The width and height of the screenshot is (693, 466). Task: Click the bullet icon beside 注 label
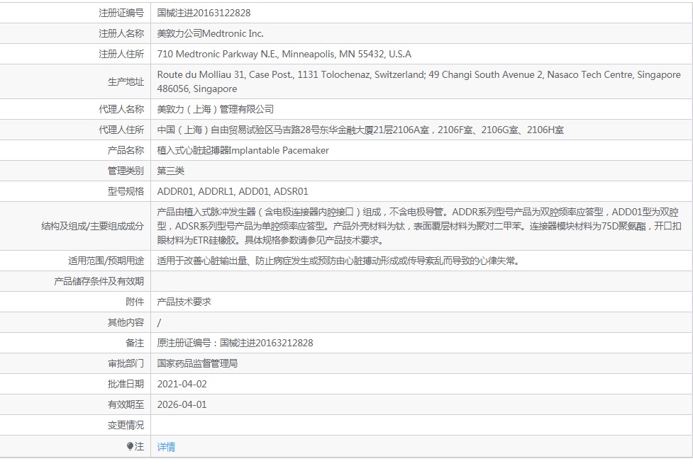130,447
